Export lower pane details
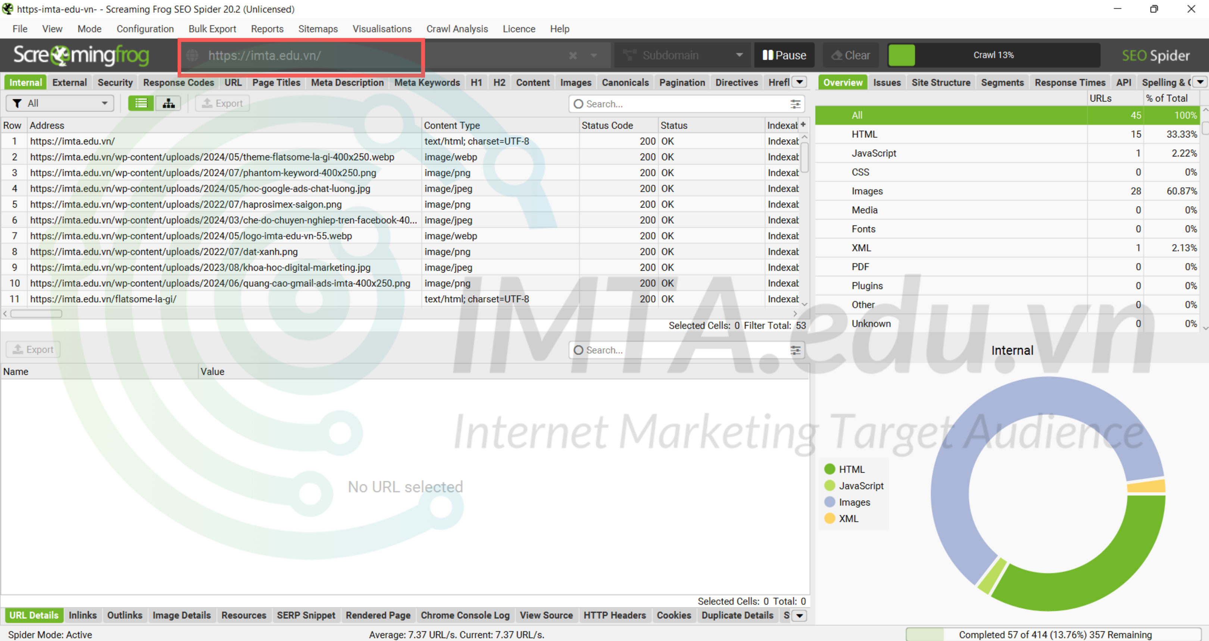This screenshot has height=641, width=1209. point(33,349)
